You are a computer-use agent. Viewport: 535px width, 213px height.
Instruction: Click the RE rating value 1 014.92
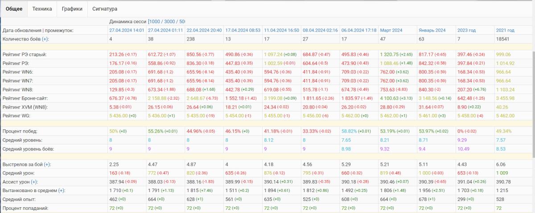[x=505, y=63]
